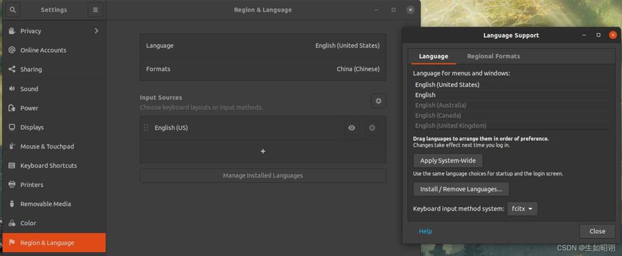Open the Formats China (Chinese) row
622x256 pixels.
tap(262, 69)
